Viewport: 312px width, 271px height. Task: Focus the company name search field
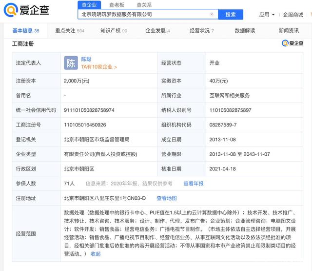(x=148, y=14)
